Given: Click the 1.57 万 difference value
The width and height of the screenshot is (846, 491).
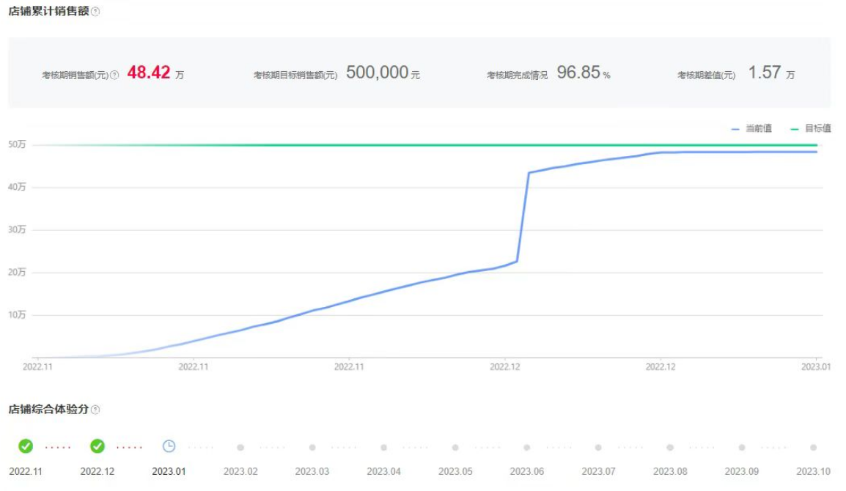Looking at the screenshot, I should point(771,73).
